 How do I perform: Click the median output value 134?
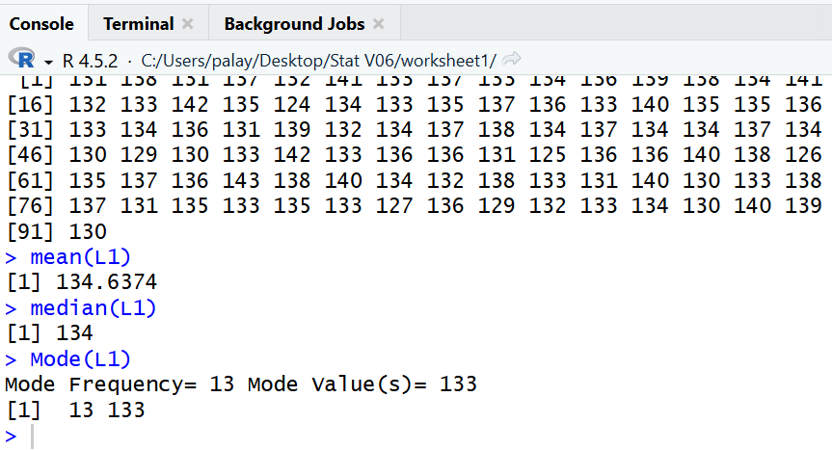[73, 334]
